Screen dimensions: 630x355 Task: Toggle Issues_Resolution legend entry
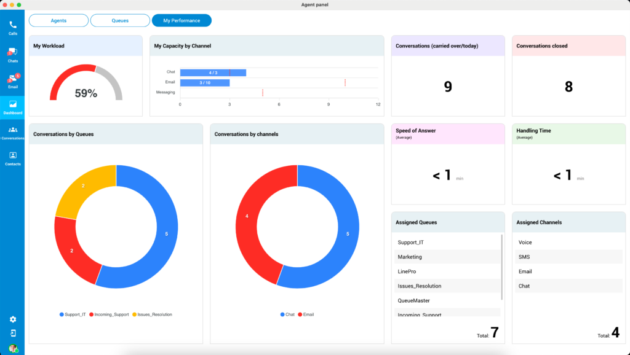(153, 314)
